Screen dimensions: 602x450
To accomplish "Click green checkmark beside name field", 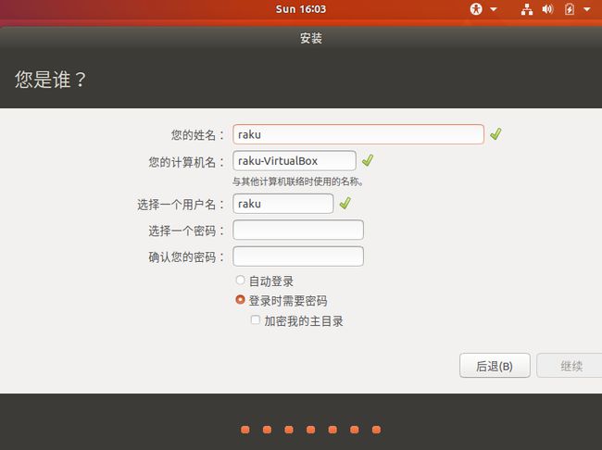I will pyautogui.click(x=495, y=134).
